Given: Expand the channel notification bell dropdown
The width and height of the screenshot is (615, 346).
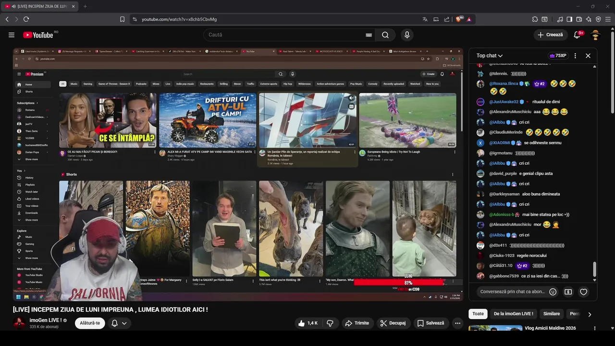Looking at the screenshot, I should 119,323.
